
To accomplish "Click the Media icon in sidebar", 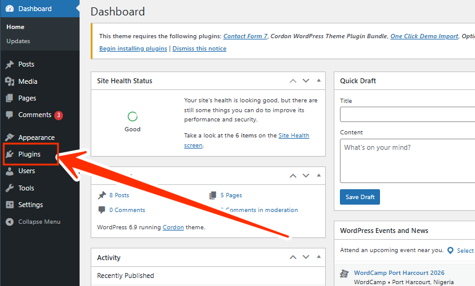I will click(x=10, y=81).
